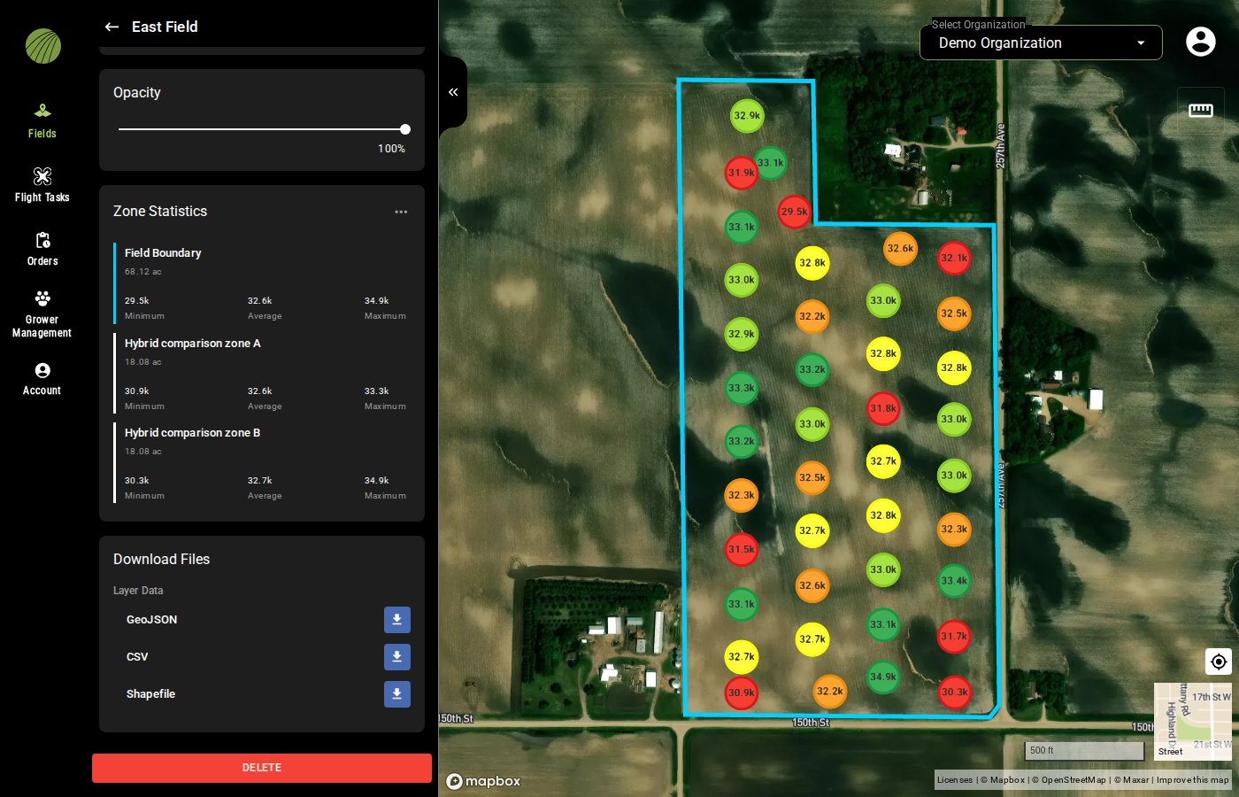Click the 31.5k red marker
Screen dimensions: 1239x797
point(741,550)
